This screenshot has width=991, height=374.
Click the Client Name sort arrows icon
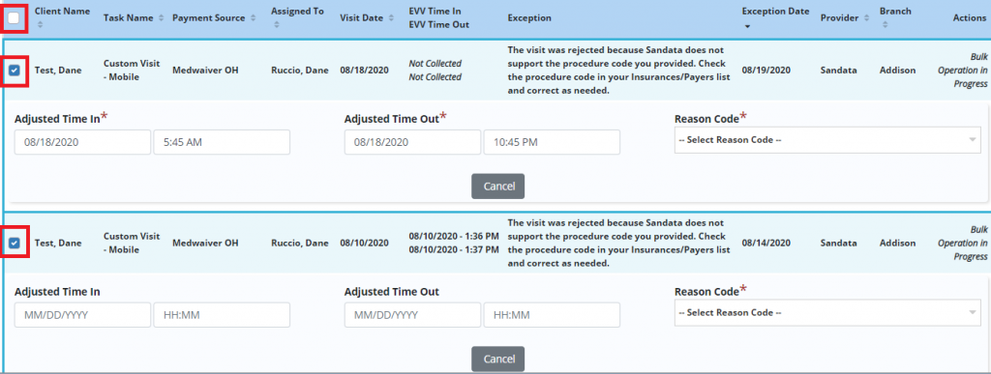[40, 24]
